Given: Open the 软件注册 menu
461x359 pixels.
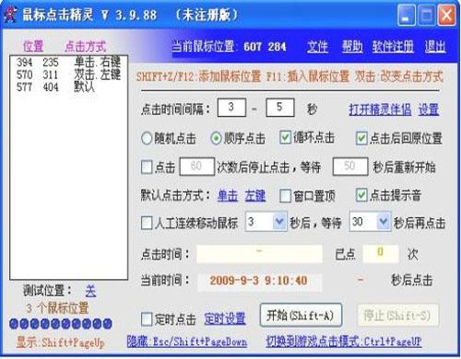Looking at the screenshot, I should [x=393, y=47].
